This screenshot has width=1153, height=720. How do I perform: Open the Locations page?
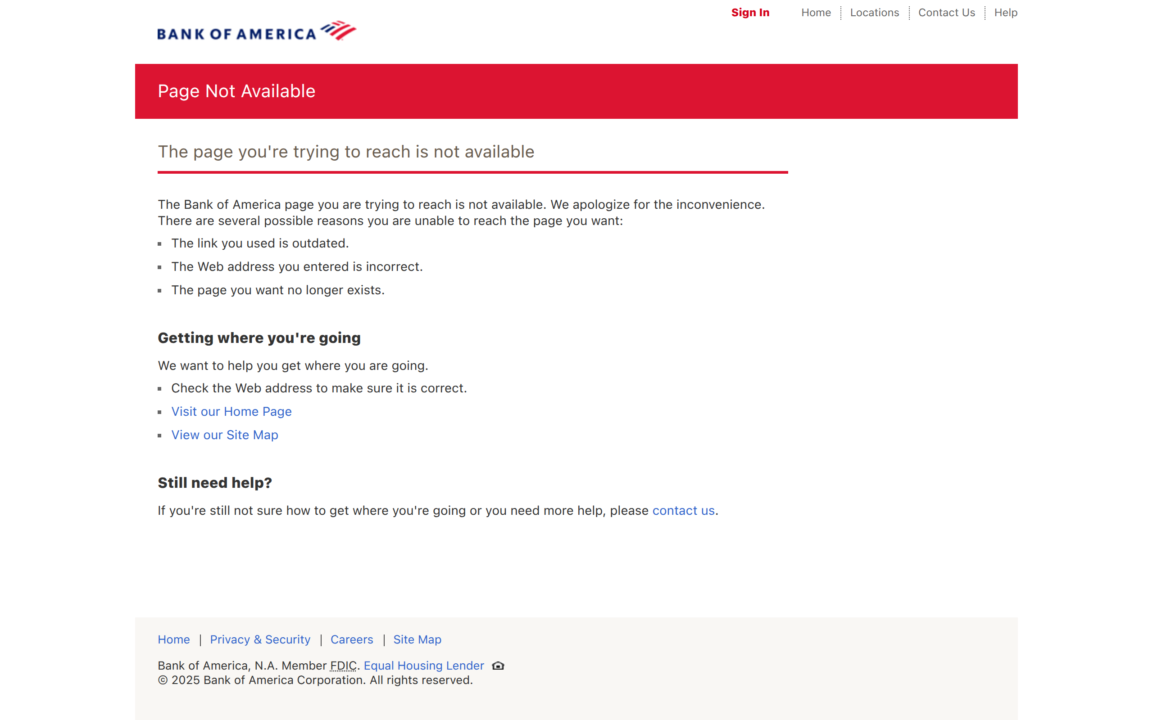coord(874,13)
